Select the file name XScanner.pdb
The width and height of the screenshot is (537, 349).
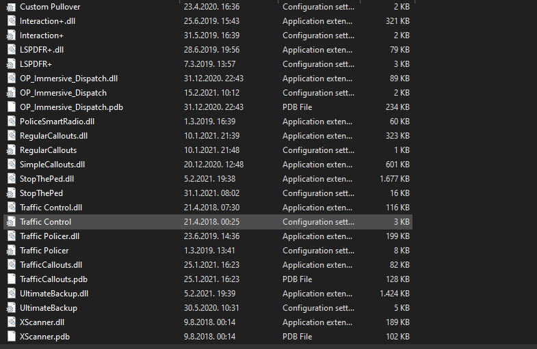tap(45, 337)
